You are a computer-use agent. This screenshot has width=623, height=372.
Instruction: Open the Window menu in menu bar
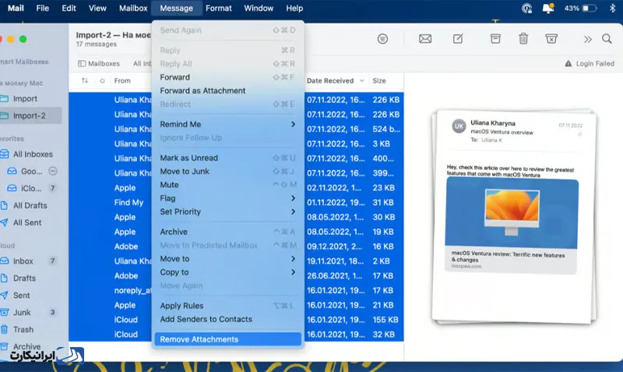click(259, 8)
